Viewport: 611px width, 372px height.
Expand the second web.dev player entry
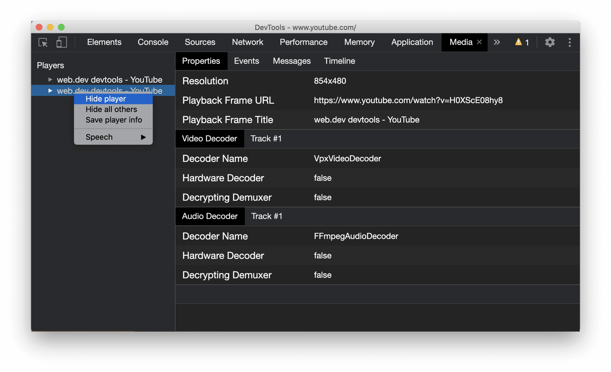pyautogui.click(x=50, y=90)
